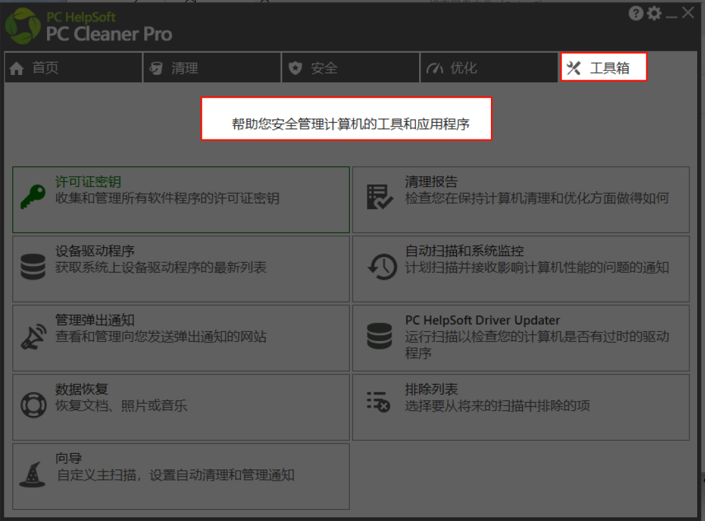
Task: Click the checklist icon for 清理报告
Action: point(379,197)
